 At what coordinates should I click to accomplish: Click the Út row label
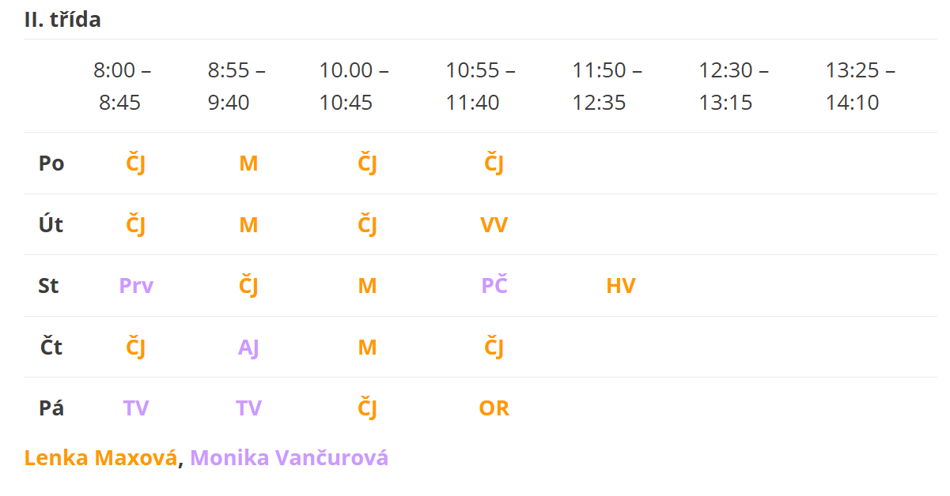point(51,225)
